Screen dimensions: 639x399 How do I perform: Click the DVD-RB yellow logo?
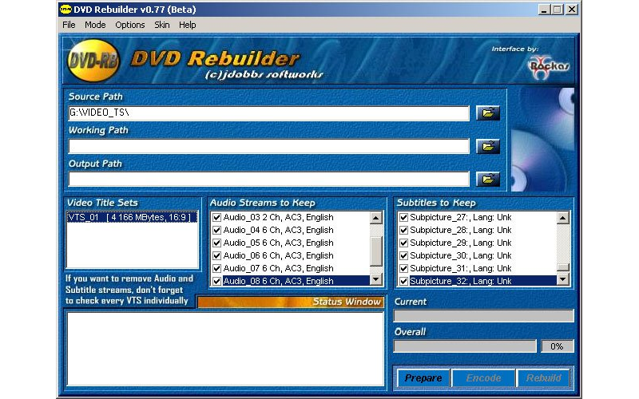coord(93,61)
